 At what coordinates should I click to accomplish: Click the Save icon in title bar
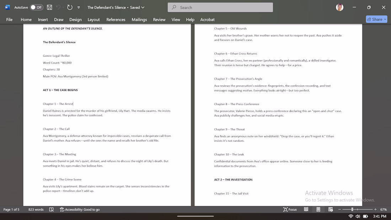tap(49, 7)
